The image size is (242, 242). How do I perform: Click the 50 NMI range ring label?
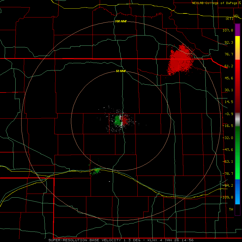click(x=121, y=71)
